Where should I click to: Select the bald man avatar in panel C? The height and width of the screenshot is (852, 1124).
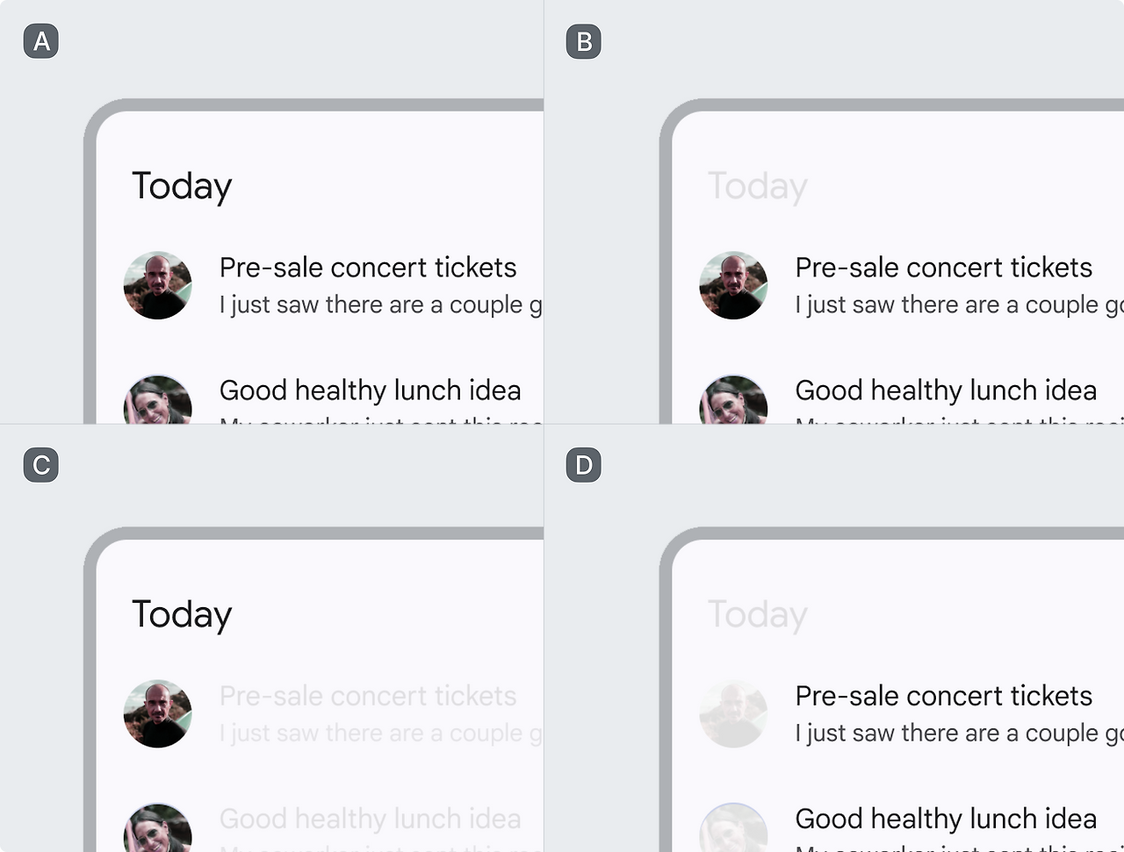[x=158, y=713]
